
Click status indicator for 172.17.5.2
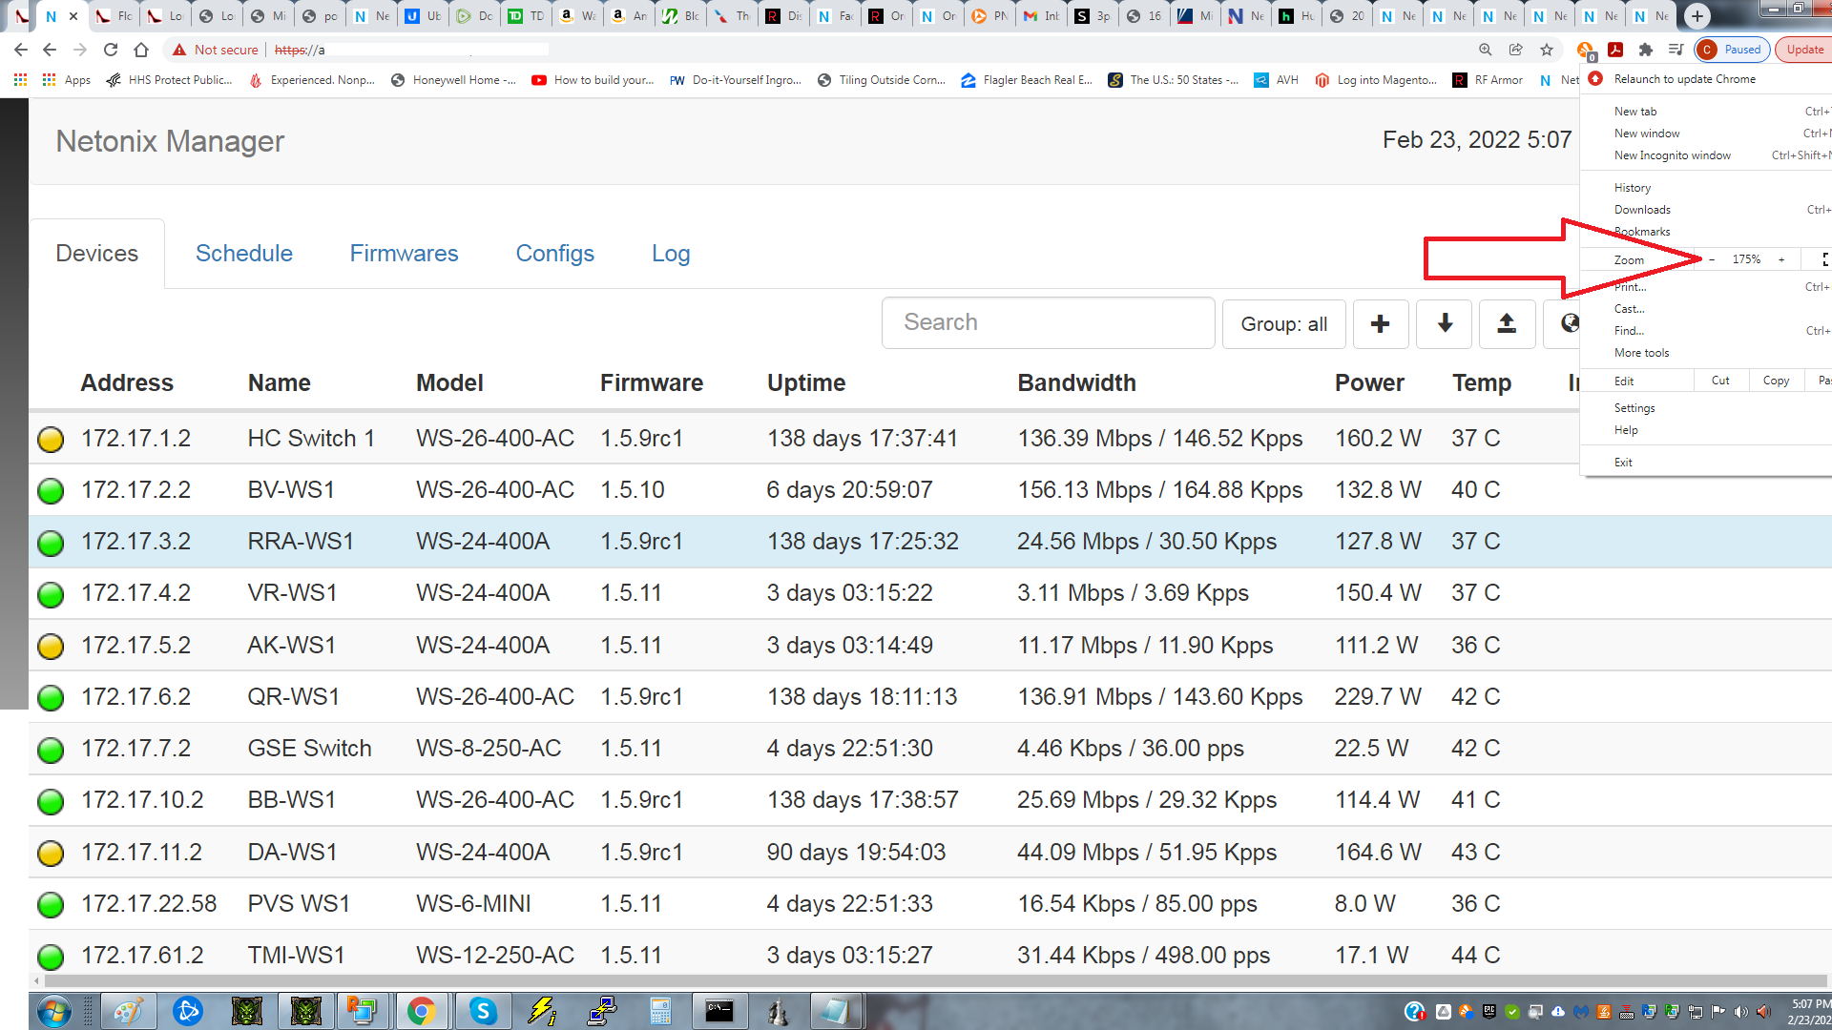51,647
